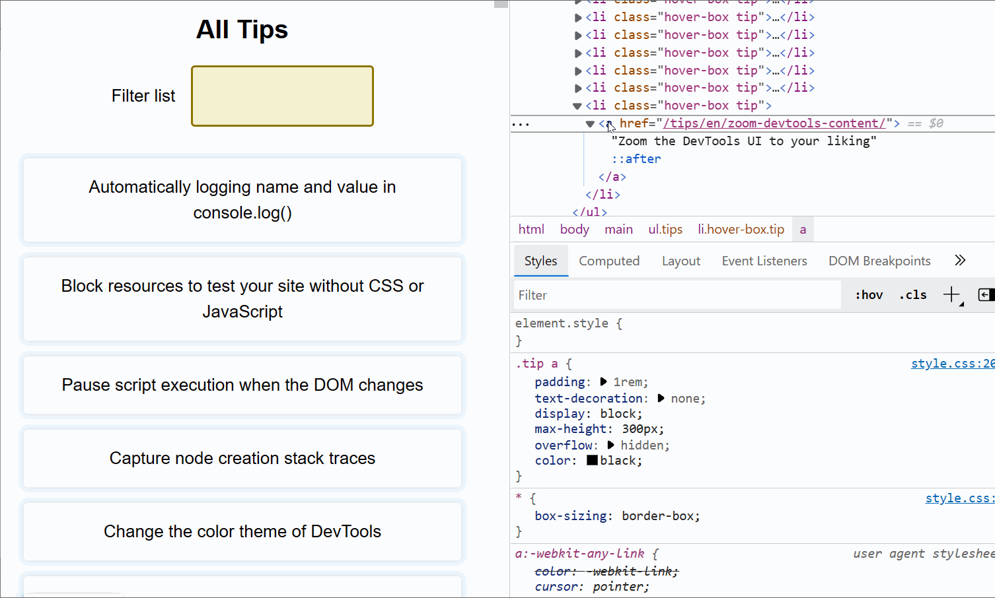This screenshot has height=598, width=995.
Task: Click the color value text black
Action: click(619, 461)
